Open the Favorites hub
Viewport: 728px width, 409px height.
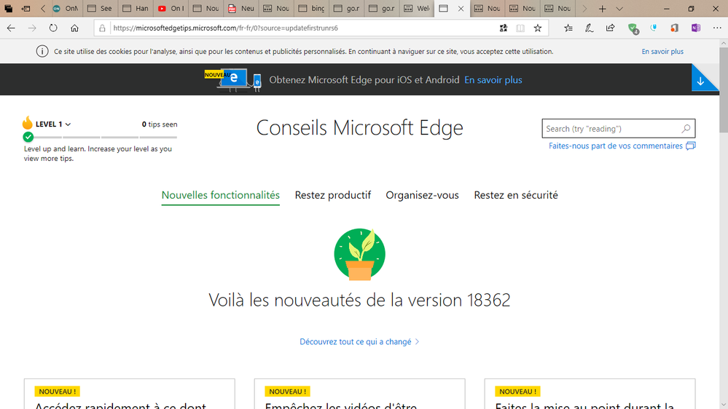pyautogui.click(x=568, y=28)
